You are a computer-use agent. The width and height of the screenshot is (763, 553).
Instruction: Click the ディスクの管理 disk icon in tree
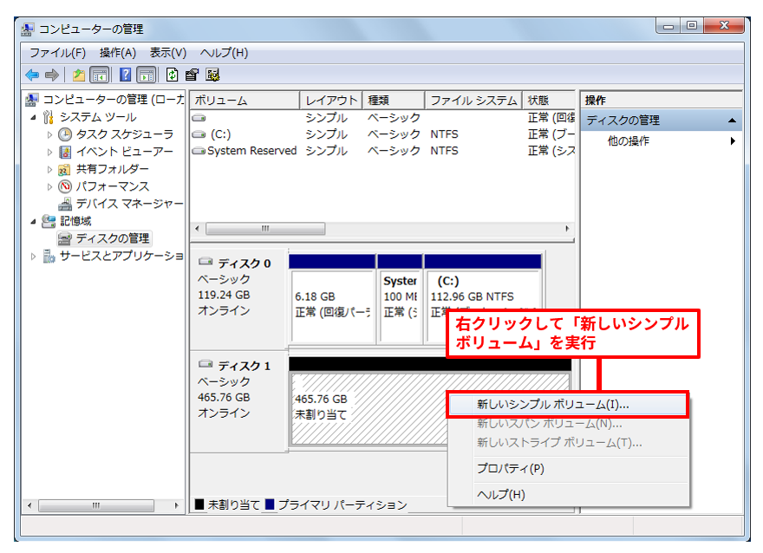tap(65, 238)
